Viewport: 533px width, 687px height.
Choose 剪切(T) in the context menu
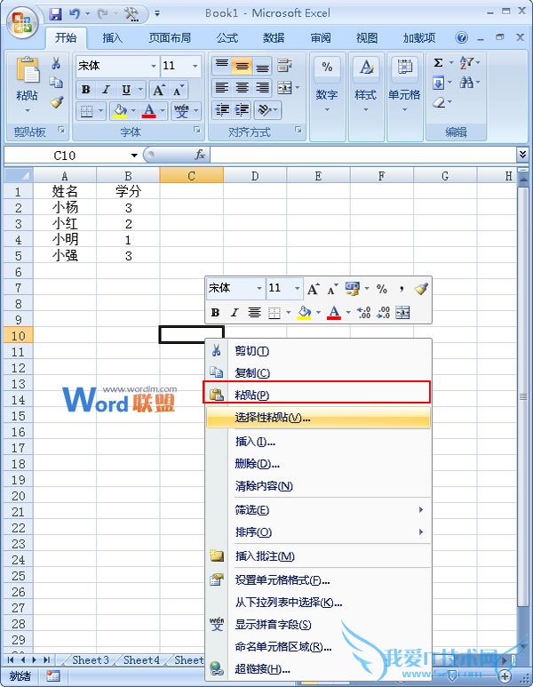click(318, 351)
